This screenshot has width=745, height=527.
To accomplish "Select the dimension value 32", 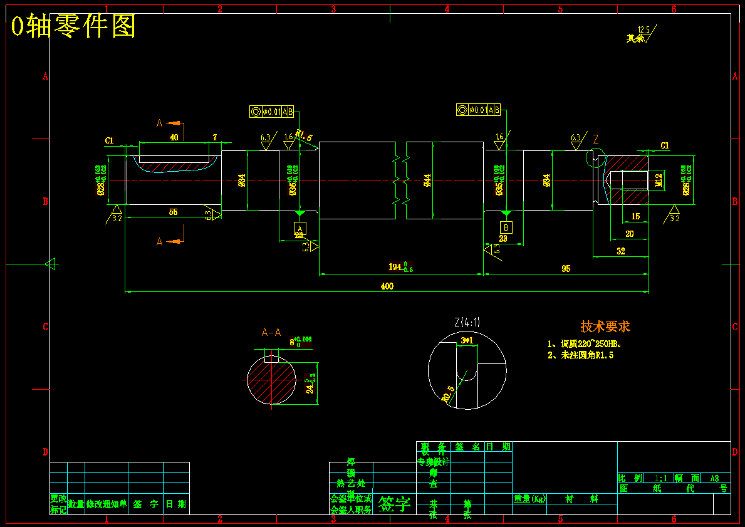I will pyautogui.click(x=620, y=251).
